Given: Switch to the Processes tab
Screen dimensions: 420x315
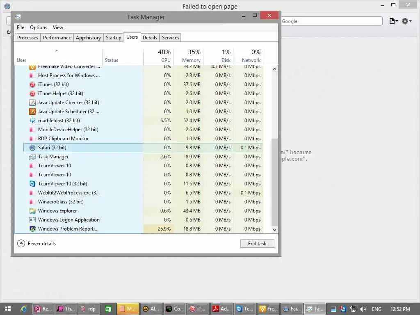Looking at the screenshot, I should point(27,38).
